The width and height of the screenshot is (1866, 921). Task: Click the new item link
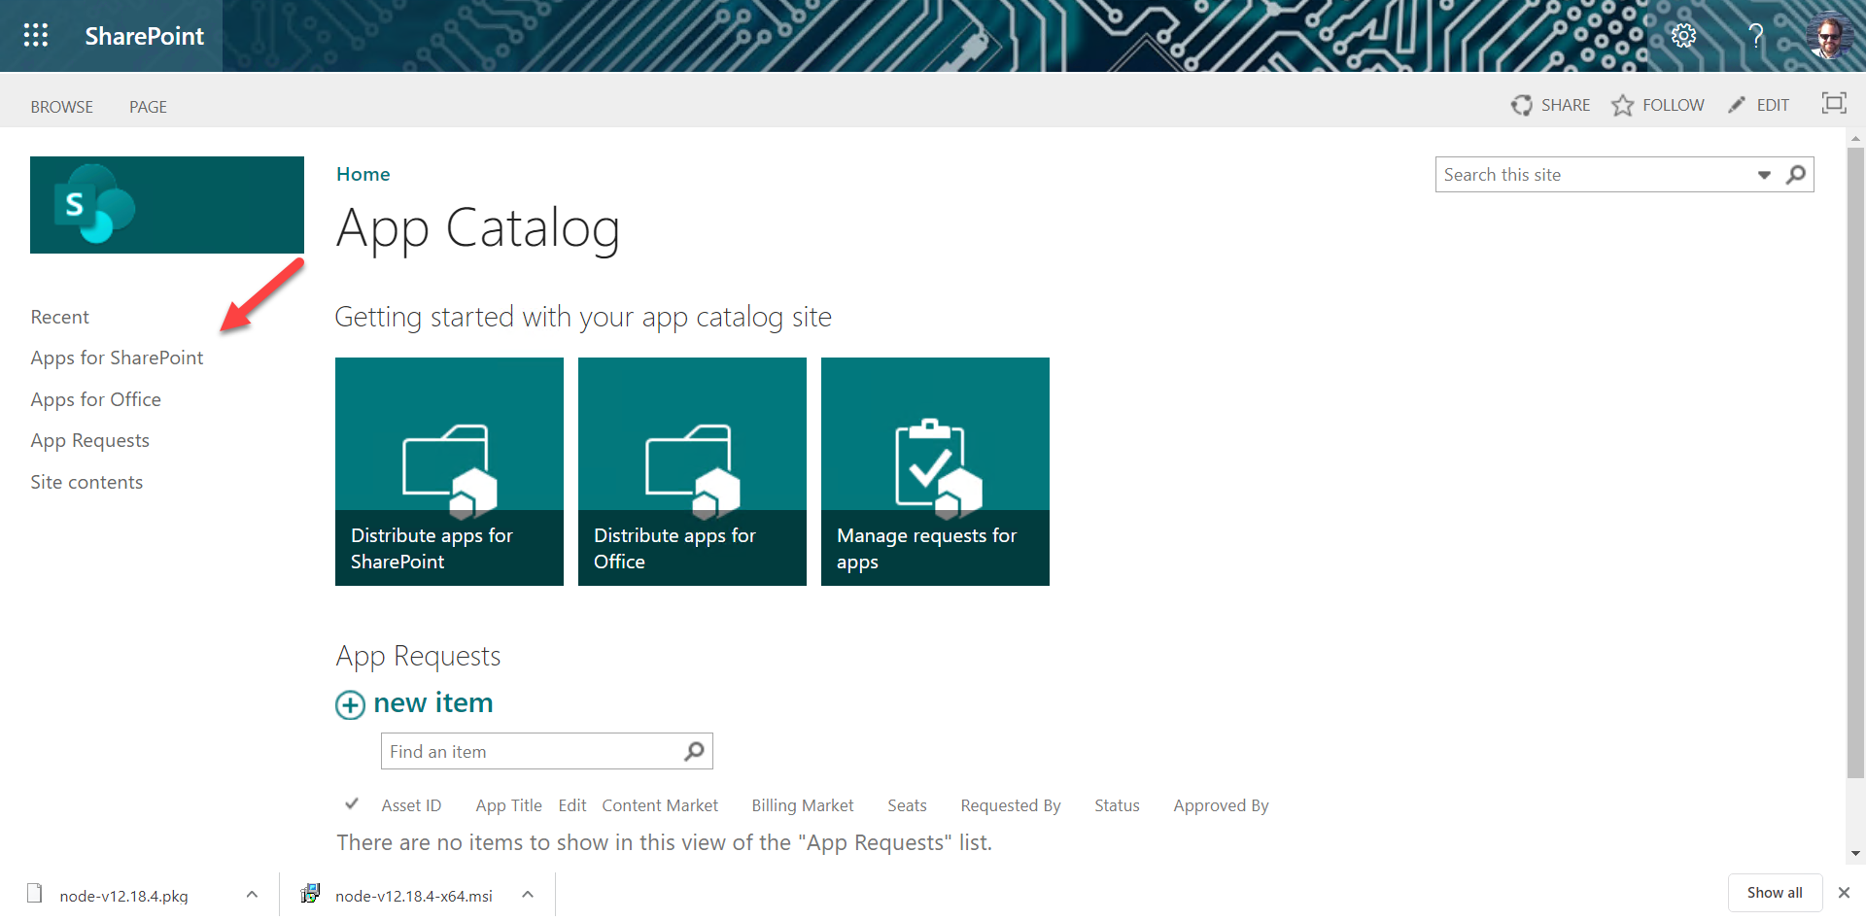pyautogui.click(x=433, y=702)
